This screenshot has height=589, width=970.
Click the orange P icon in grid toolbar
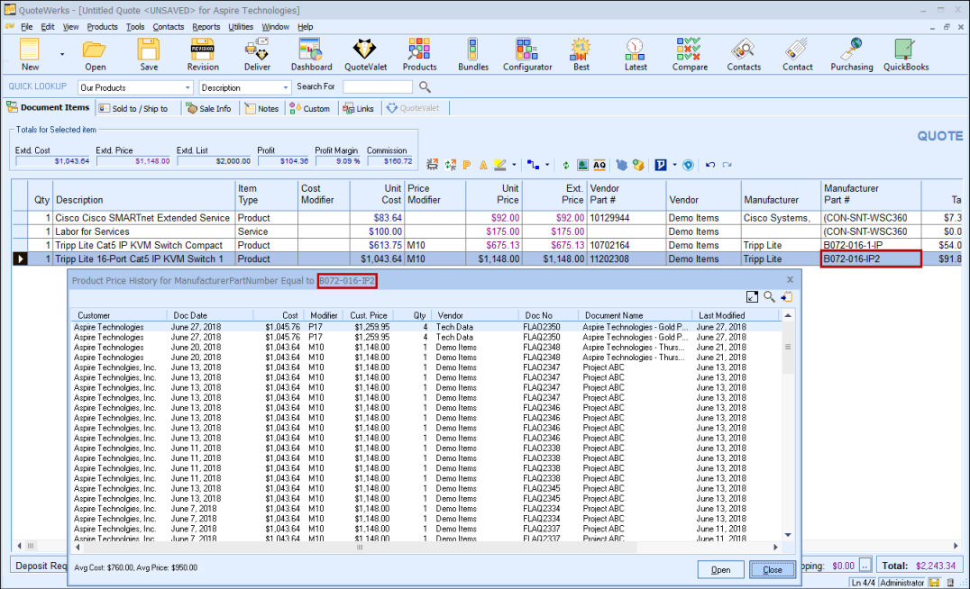point(467,165)
